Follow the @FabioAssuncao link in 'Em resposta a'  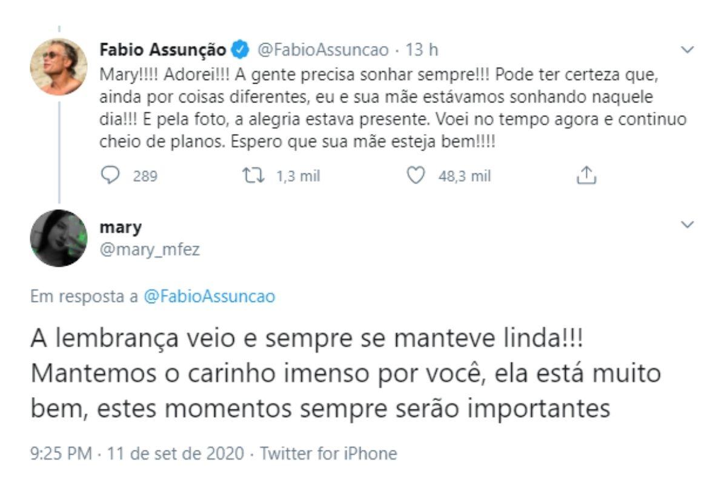[x=210, y=297]
